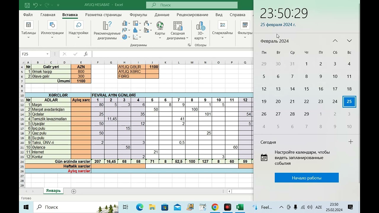379x213 pixels.
Task: Open the Карты map chart
Action: (160, 30)
